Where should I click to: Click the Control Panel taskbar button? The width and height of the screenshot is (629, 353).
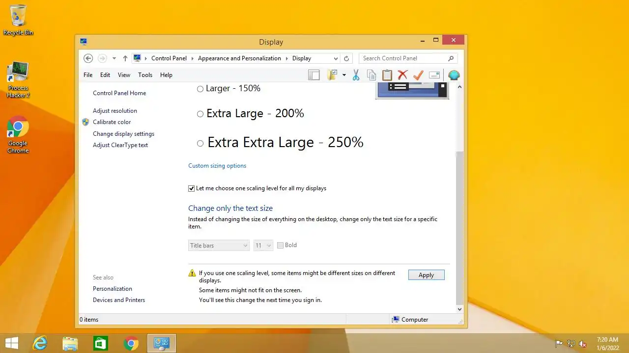(x=162, y=344)
